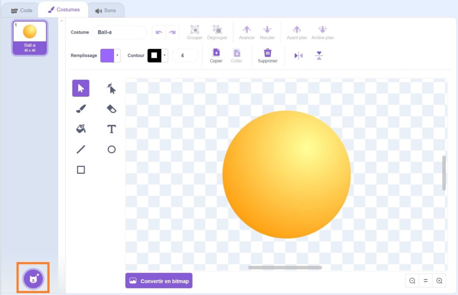Select the Fill bucket tool
The image size is (458, 295).
point(81,129)
